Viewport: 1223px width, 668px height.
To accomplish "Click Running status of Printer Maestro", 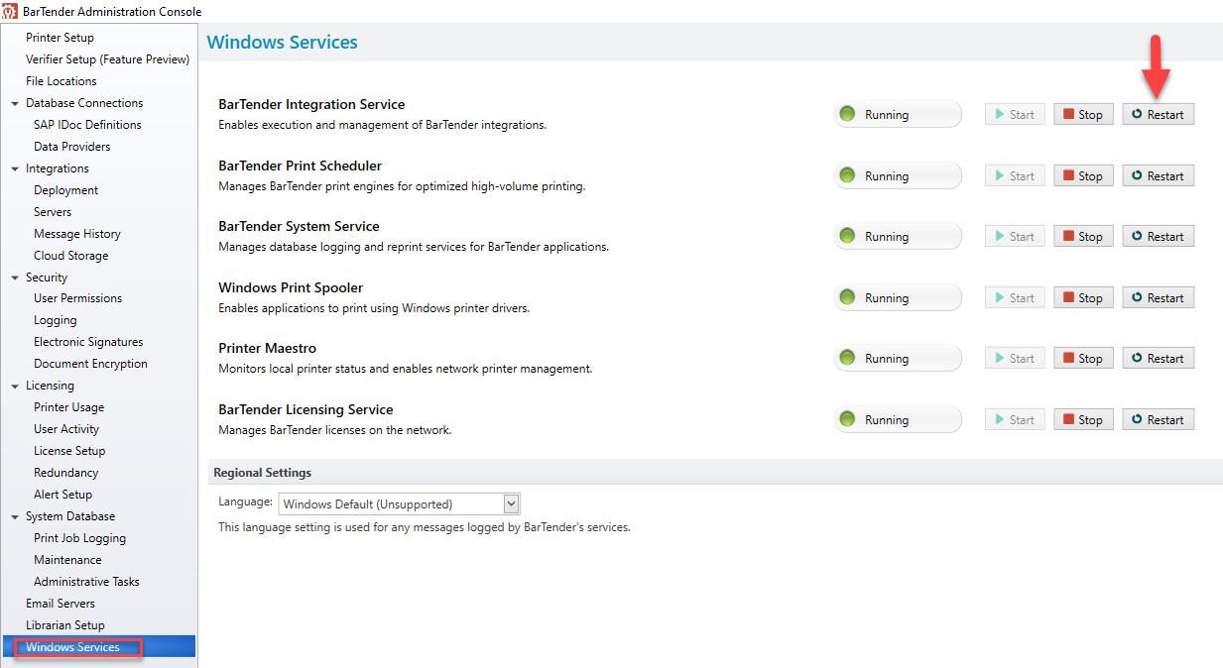I will tap(898, 359).
